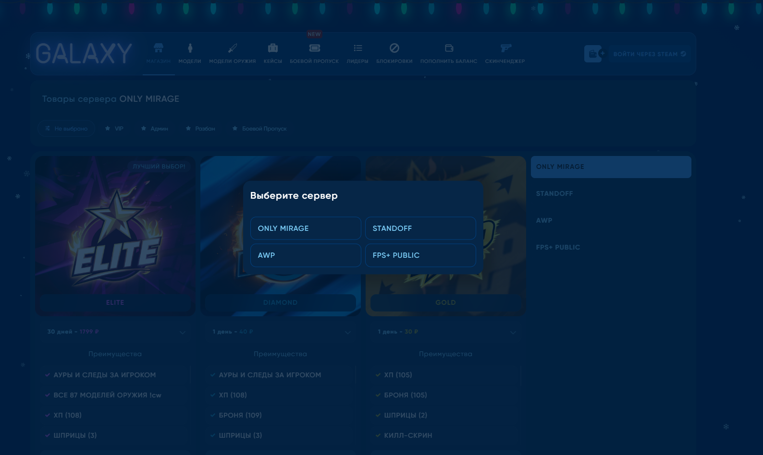The height and width of the screenshot is (455, 763).
Task: Click the GALAXY logo
Action: click(x=84, y=53)
